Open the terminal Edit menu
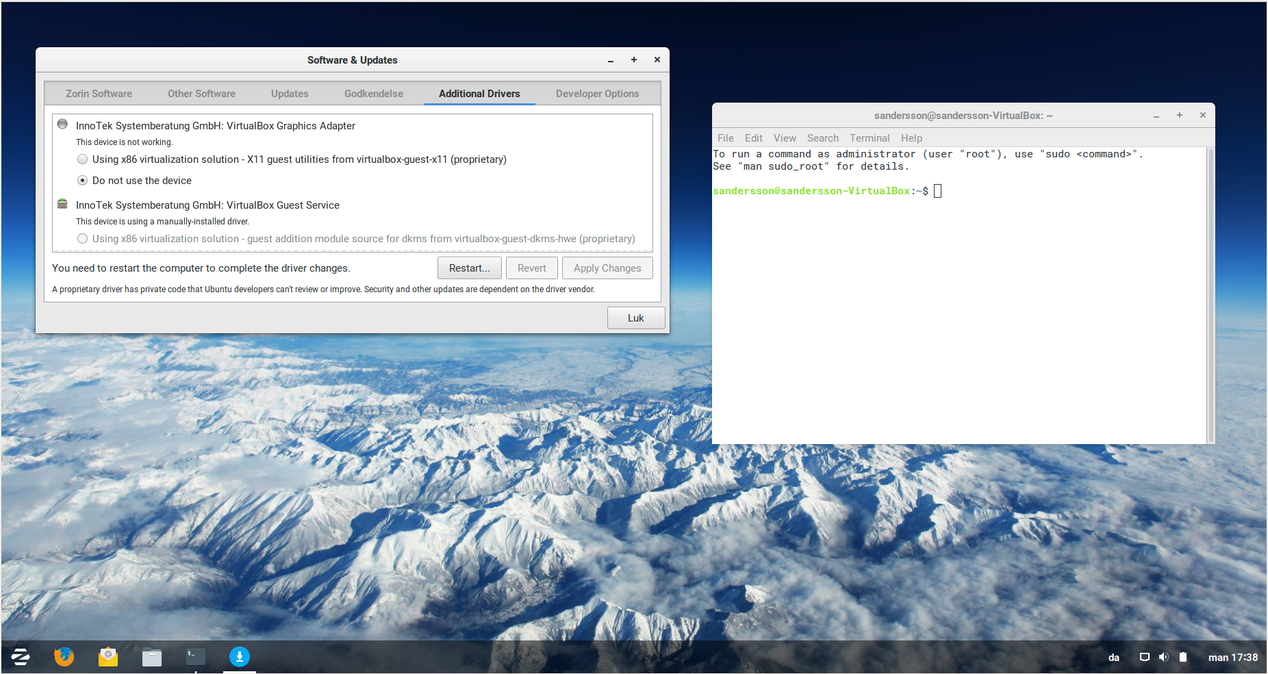The width and height of the screenshot is (1268, 674). (x=754, y=138)
